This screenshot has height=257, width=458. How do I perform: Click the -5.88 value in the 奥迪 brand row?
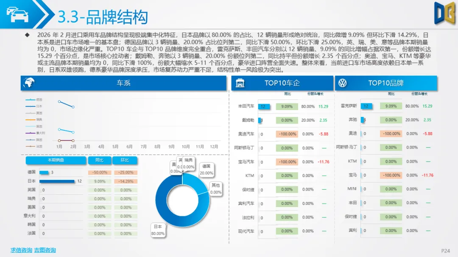(427, 134)
